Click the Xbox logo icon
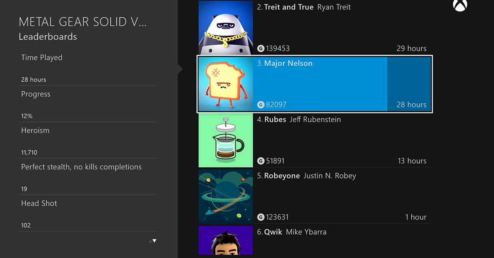The width and height of the screenshot is (494, 258). (x=459, y=5)
